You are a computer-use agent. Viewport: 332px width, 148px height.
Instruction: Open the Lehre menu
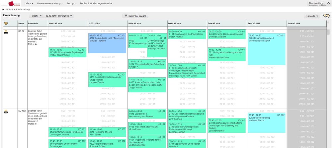[x=31, y=3]
